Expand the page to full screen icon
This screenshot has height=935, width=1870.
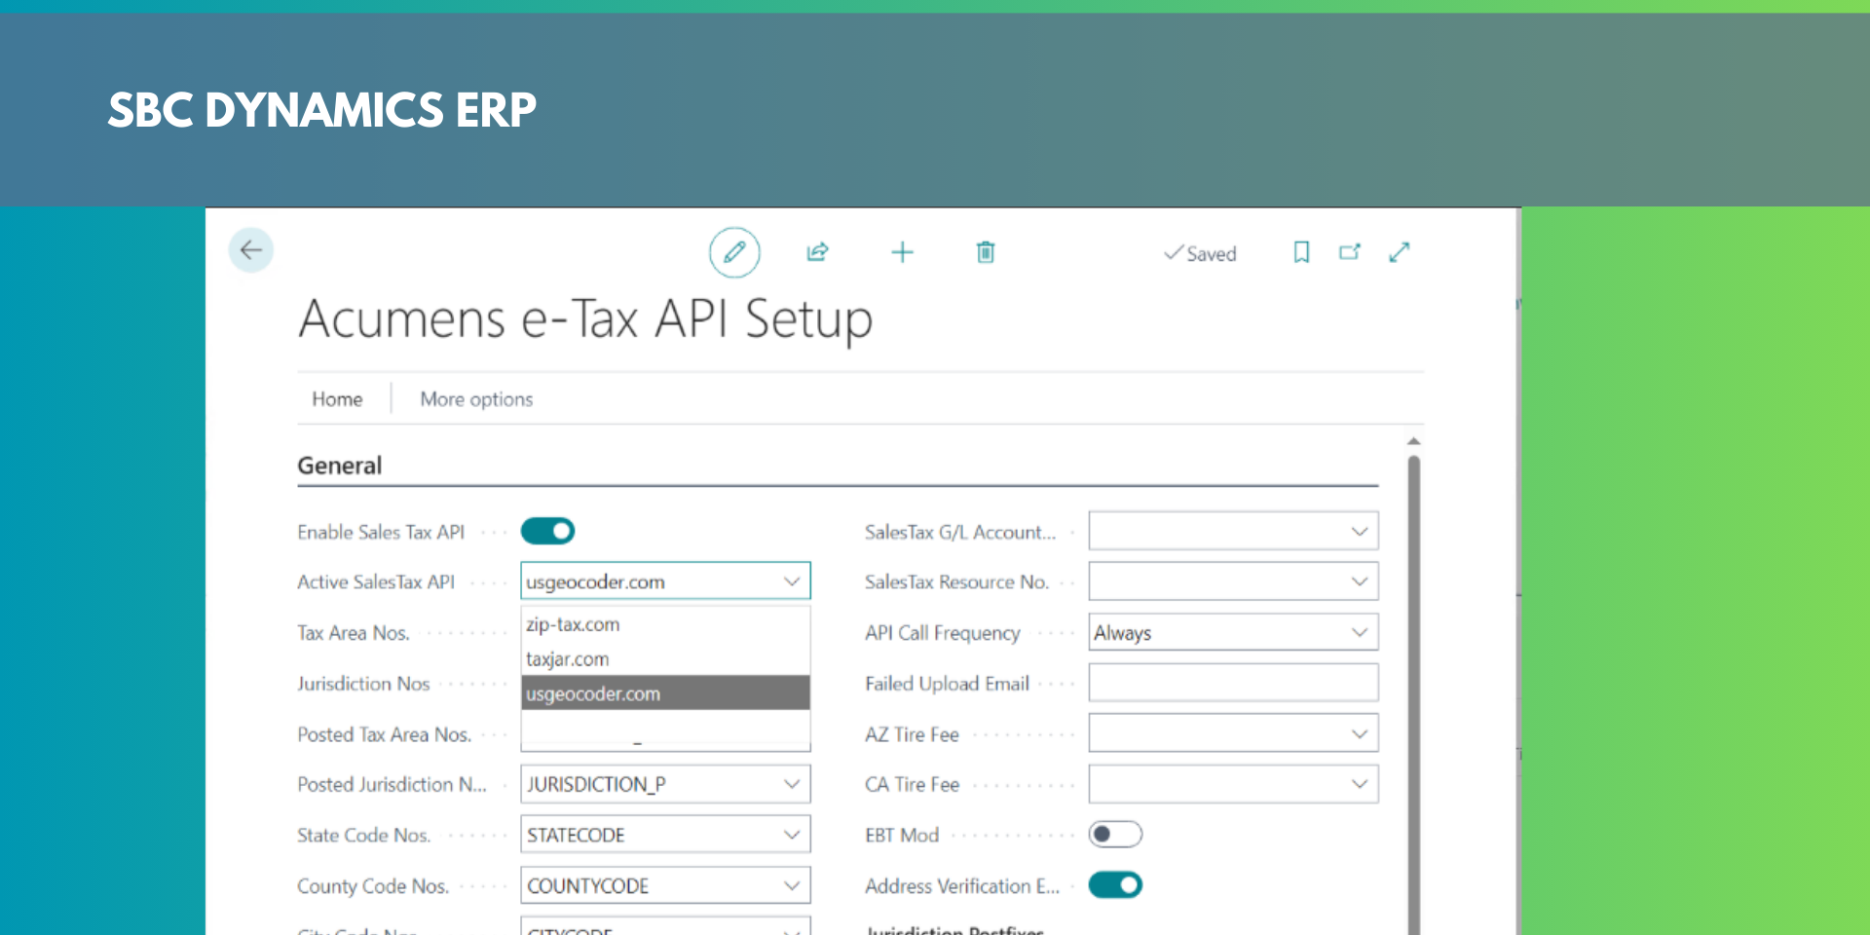point(1400,252)
